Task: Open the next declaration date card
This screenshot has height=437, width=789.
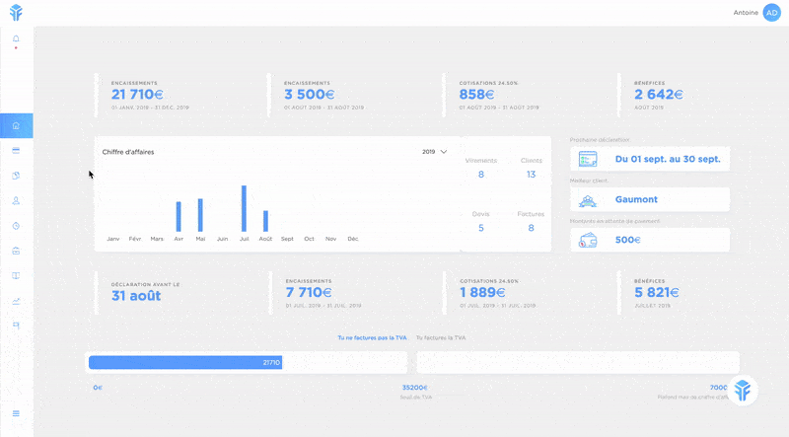Action: (x=650, y=159)
